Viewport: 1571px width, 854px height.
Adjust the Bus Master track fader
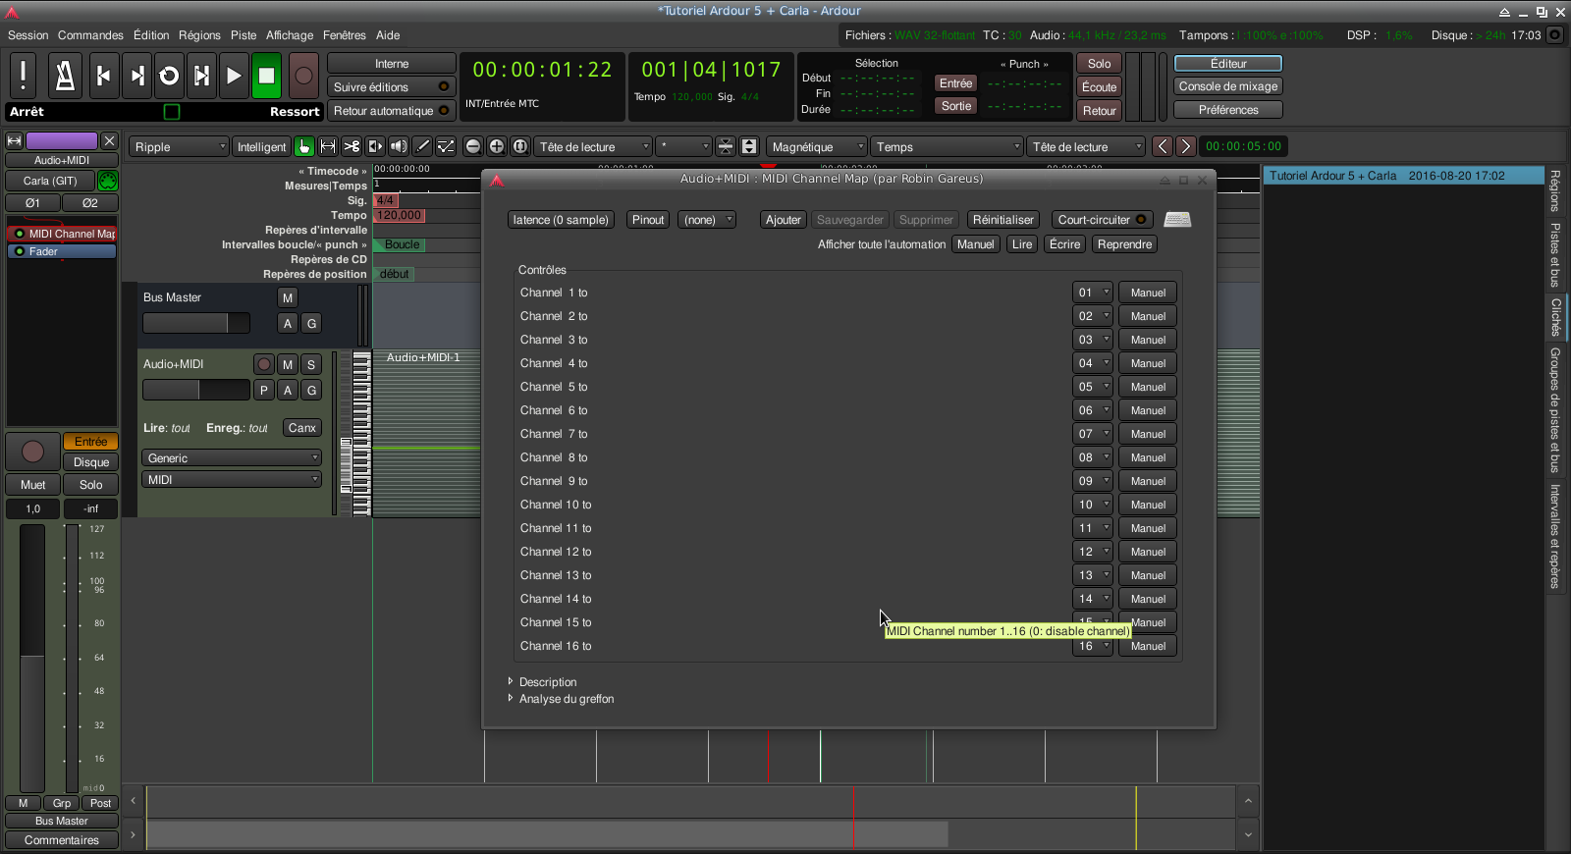click(x=196, y=323)
